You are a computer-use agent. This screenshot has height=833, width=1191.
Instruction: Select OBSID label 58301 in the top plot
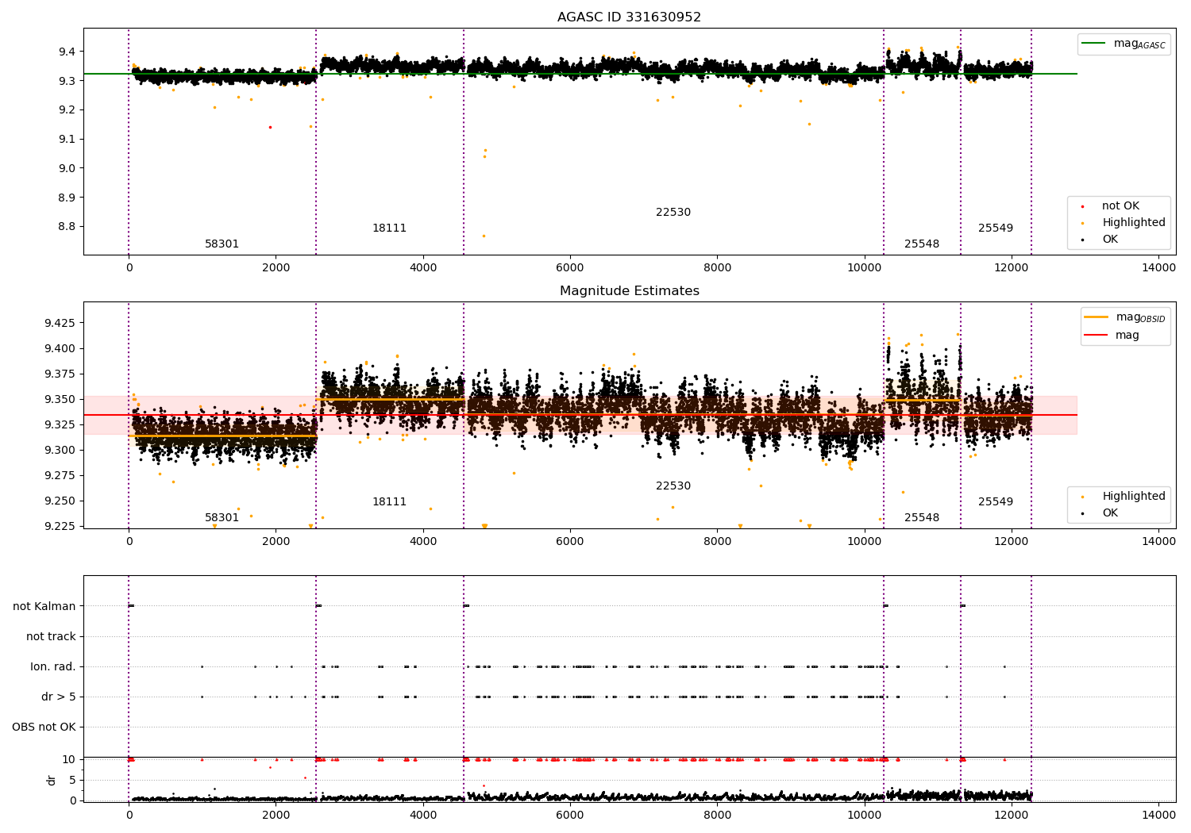222,244
